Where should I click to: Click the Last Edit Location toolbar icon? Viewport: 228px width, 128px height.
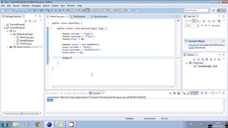(x=118, y=10)
